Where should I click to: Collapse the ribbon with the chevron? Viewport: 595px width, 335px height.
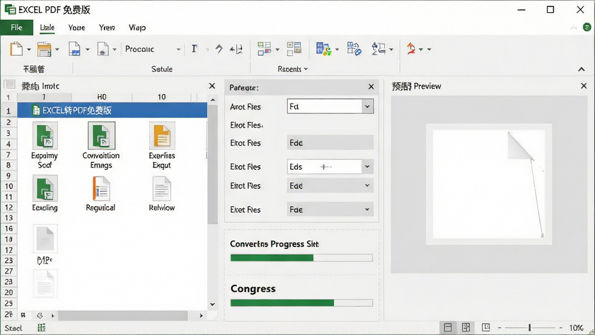[581, 69]
